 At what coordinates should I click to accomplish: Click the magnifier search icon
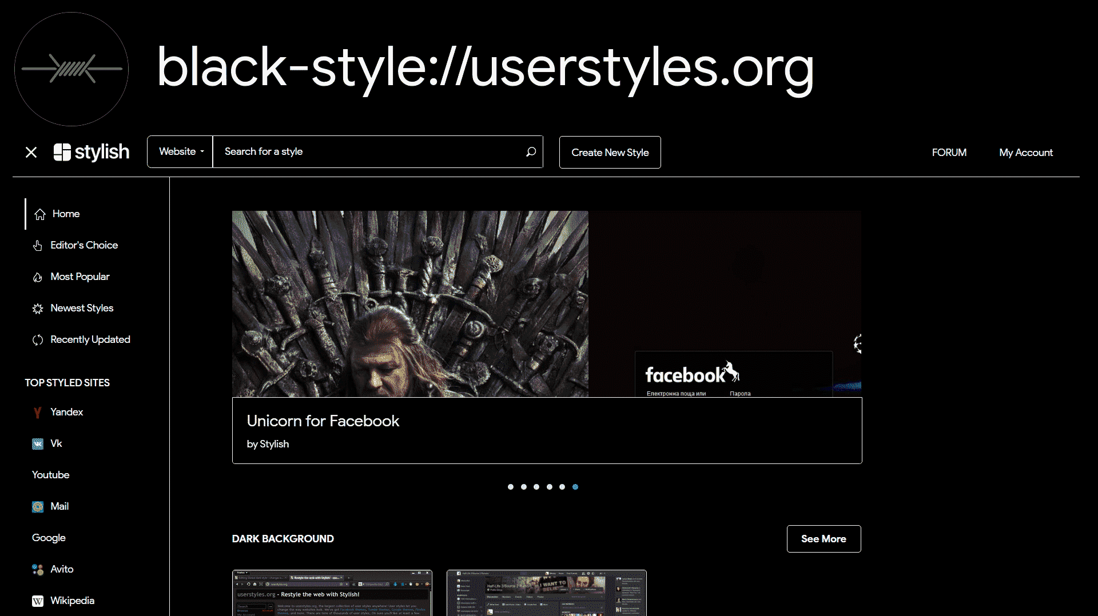click(531, 151)
